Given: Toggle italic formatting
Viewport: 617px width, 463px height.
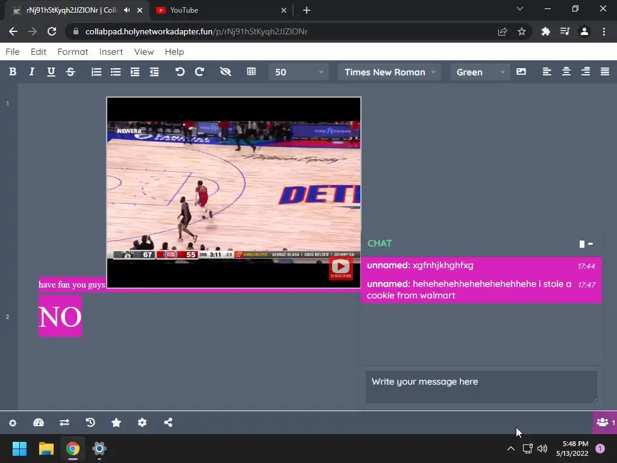Looking at the screenshot, I should click(32, 72).
